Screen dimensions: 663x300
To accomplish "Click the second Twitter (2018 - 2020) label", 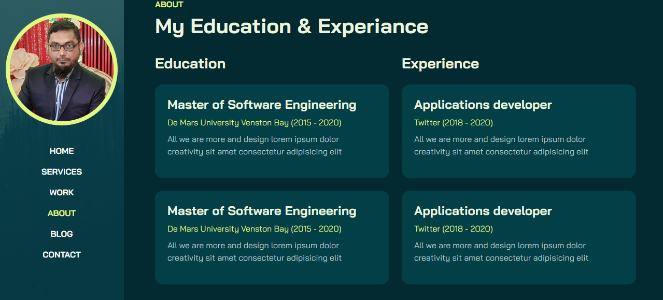I will click(x=453, y=229).
